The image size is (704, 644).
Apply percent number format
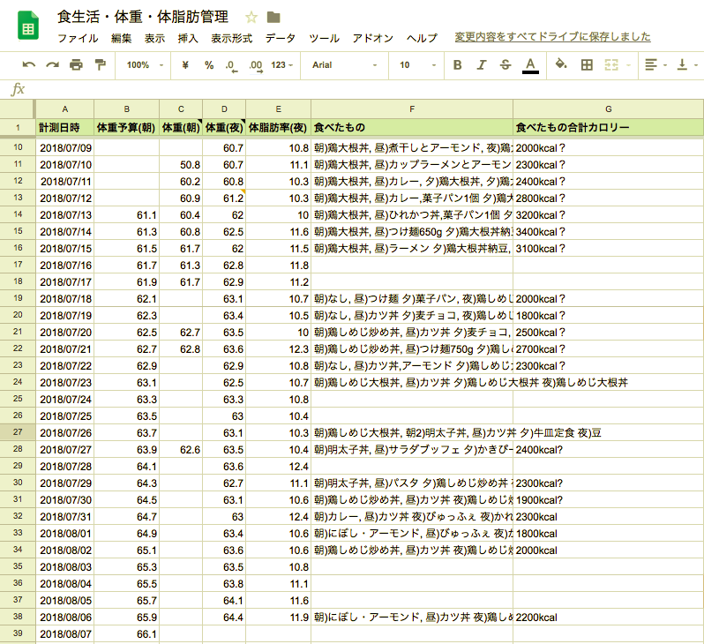[209, 65]
